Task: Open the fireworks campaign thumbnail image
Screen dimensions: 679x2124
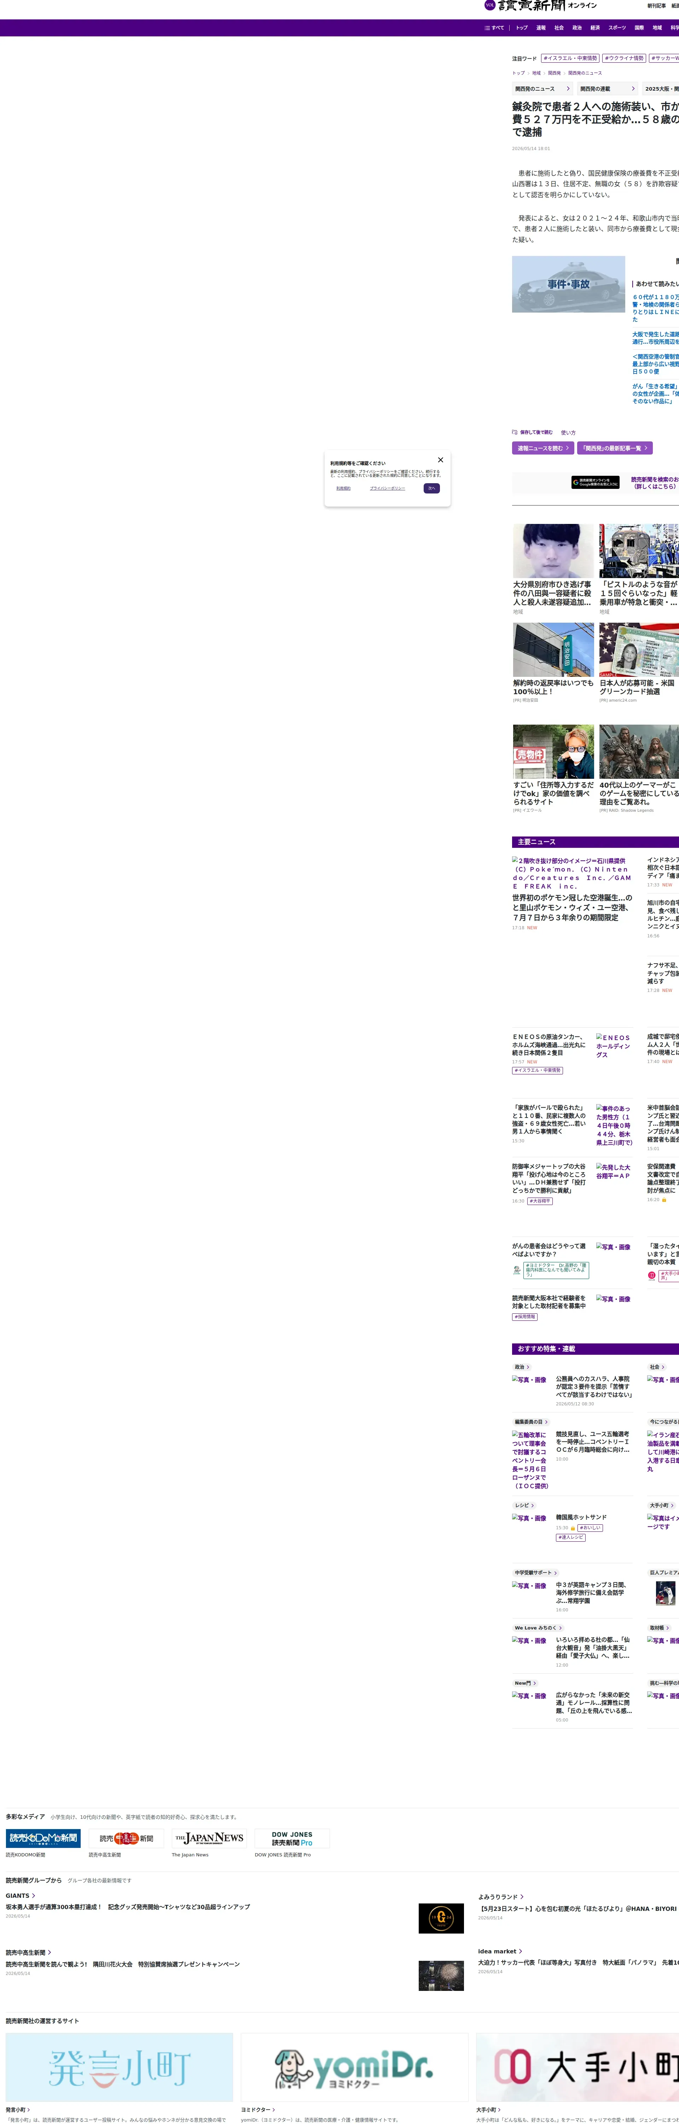Action: point(441,1976)
